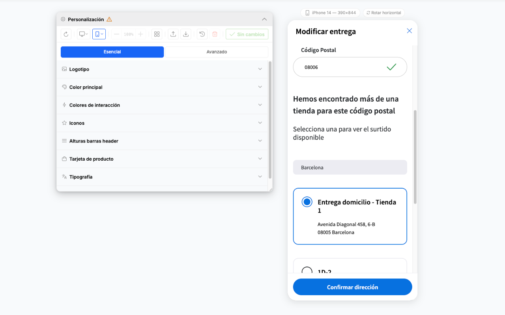Expand the Iconos section
Image resolution: width=505 pixels, height=315 pixels.
click(162, 123)
